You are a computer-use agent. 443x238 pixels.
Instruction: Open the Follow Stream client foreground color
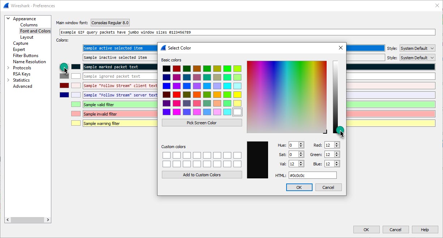pos(64,86)
